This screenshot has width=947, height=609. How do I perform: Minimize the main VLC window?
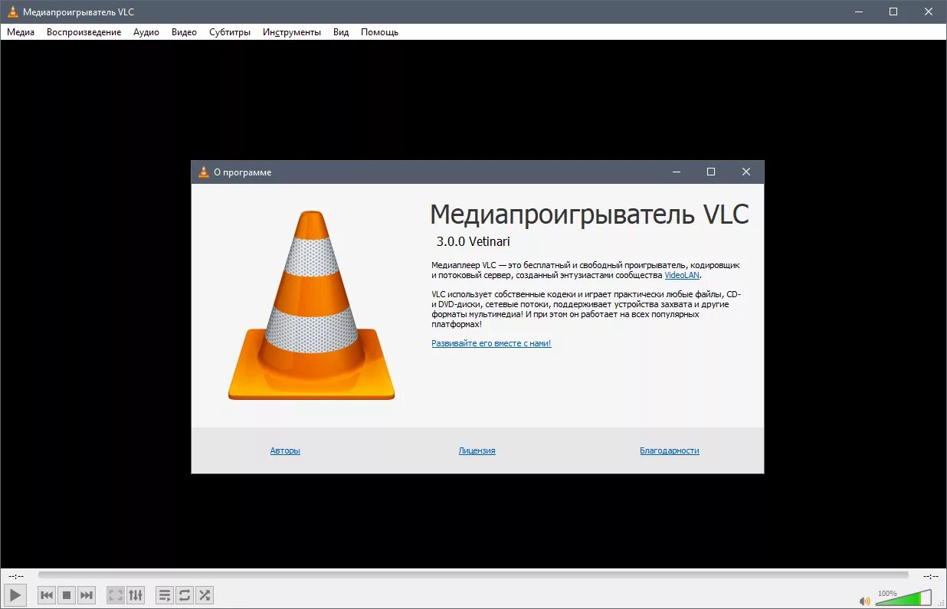[858, 11]
